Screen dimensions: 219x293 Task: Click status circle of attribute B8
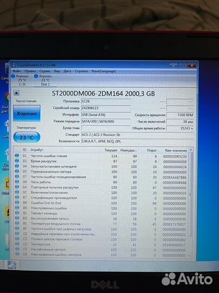point(17,202)
